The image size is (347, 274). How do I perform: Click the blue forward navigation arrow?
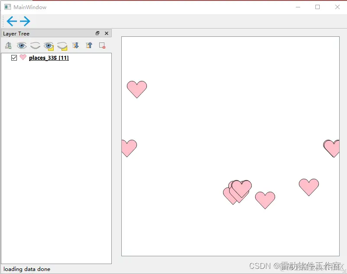pos(25,21)
